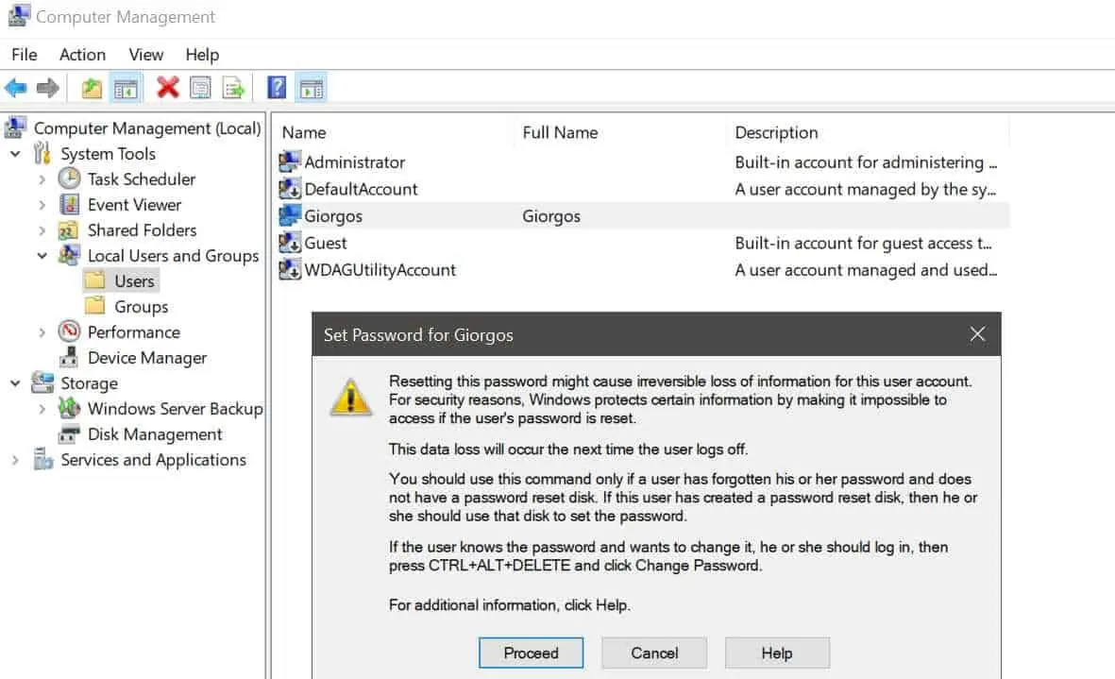Select the Disk Management tree label
1115x679 pixels.
155,433
